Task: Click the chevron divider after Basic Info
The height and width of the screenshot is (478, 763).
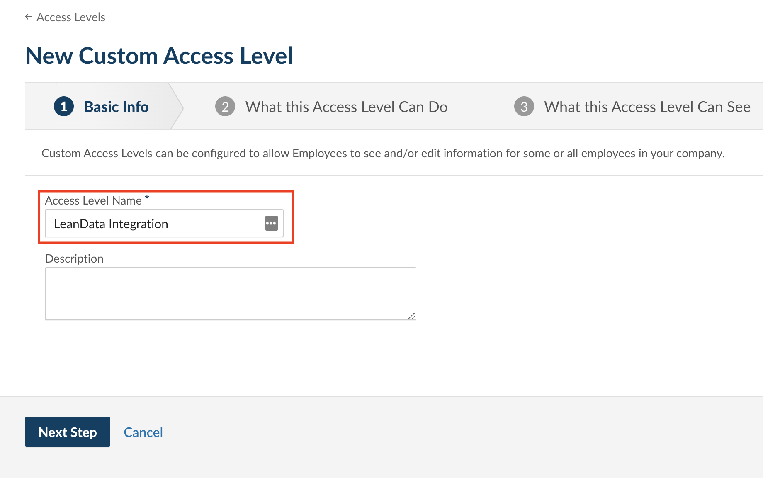Action: pos(177,107)
